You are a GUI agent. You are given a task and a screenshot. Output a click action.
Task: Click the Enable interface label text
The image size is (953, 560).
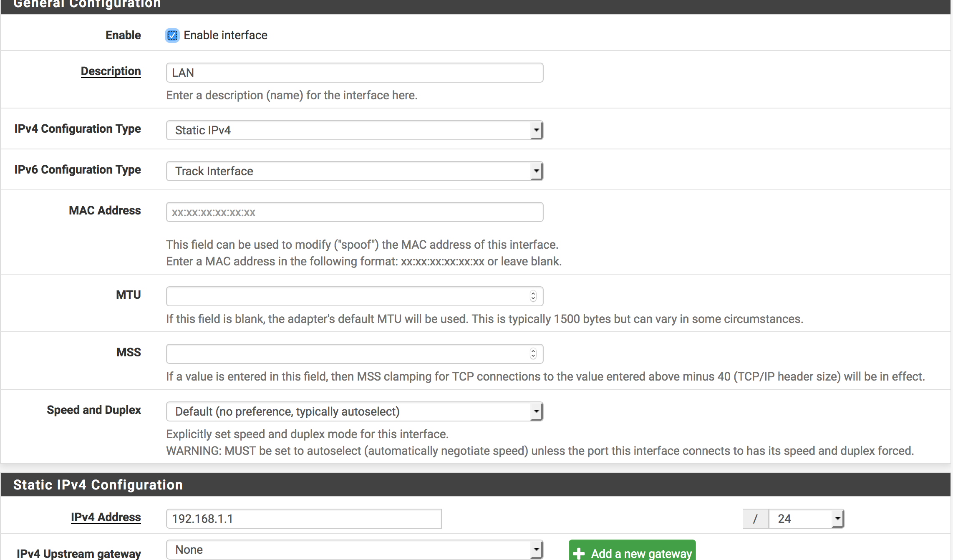coord(225,35)
